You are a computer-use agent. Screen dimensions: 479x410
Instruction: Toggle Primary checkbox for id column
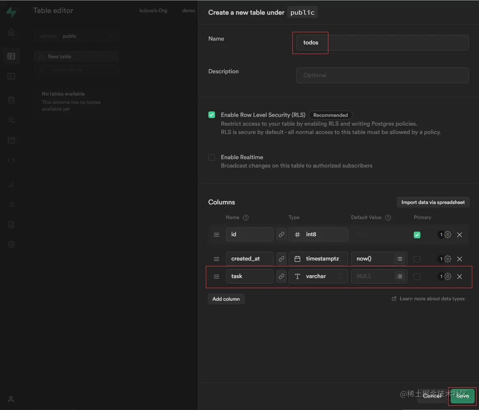coord(417,235)
